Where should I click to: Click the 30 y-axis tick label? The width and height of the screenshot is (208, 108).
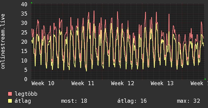(x=24, y=23)
